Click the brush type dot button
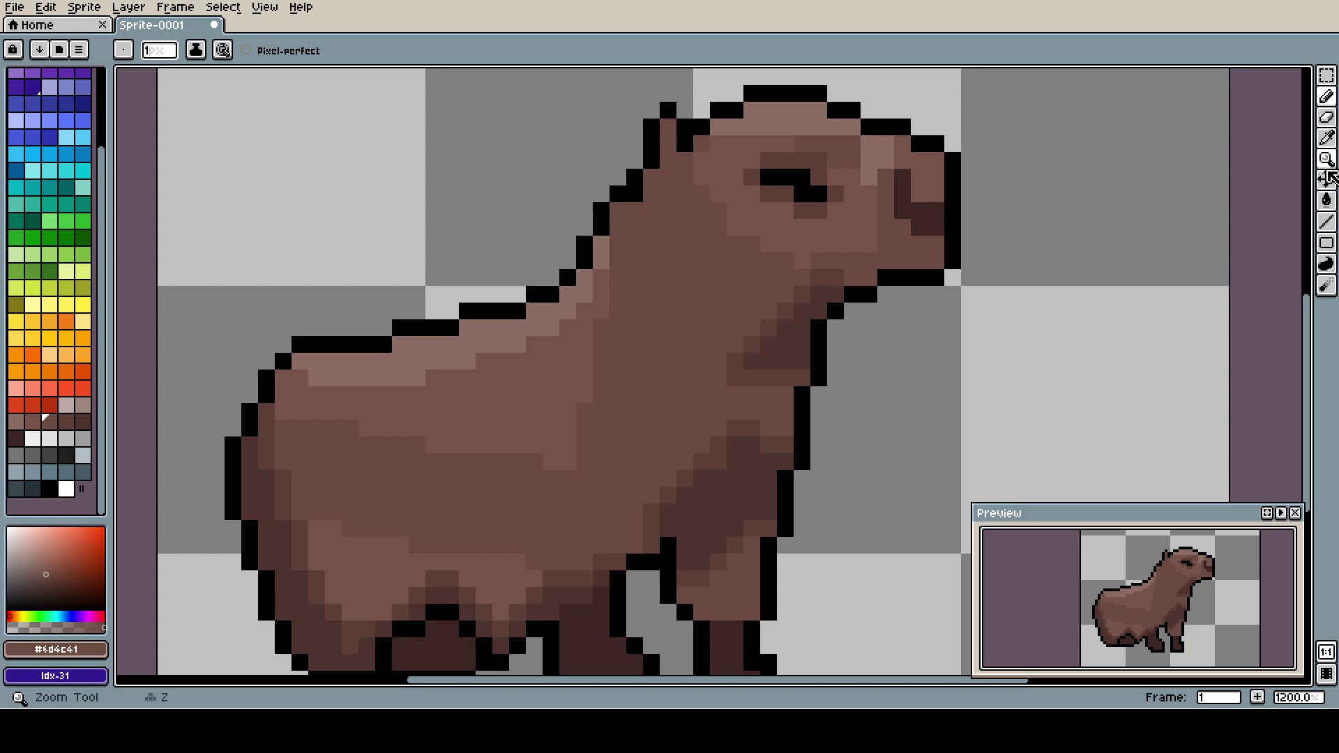The image size is (1339, 753). (123, 50)
